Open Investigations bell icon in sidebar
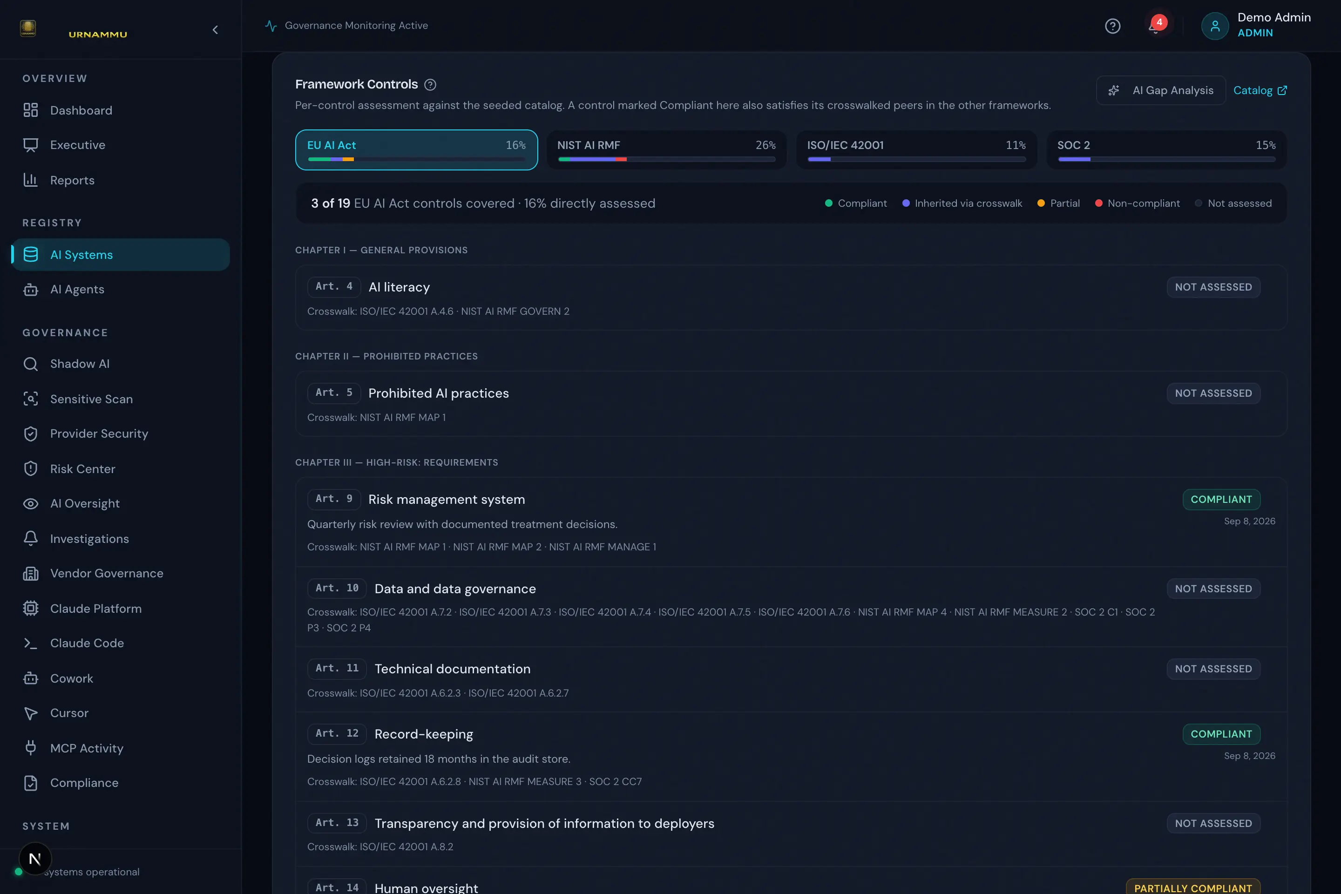This screenshot has width=1341, height=894. pos(31,538)
